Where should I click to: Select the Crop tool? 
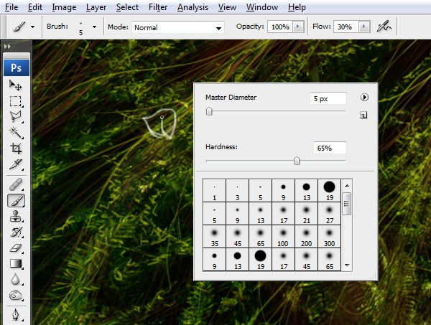click(16, 149)
